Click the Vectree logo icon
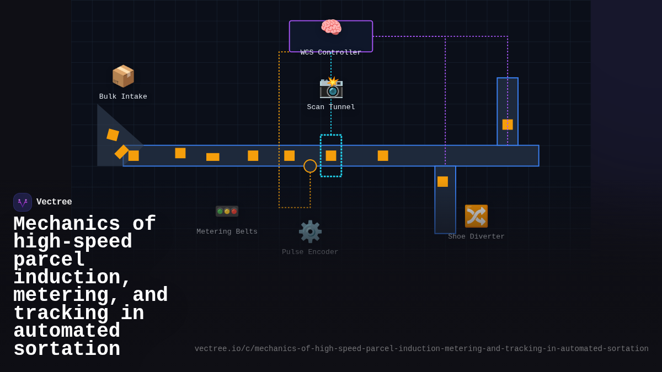662x372 pixels. [22, 202]
